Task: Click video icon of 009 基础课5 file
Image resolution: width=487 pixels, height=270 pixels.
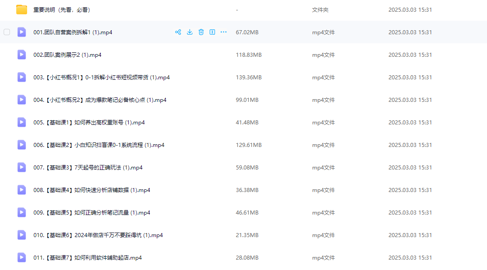Action: [x=21, y=212]
